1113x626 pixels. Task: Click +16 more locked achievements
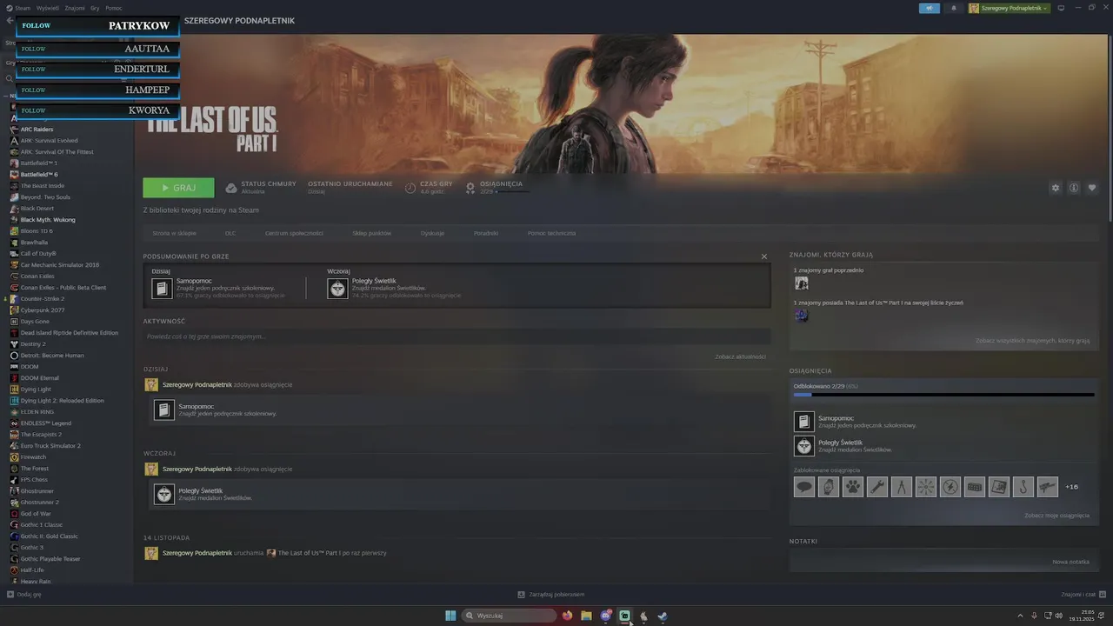click(1071, 487)
